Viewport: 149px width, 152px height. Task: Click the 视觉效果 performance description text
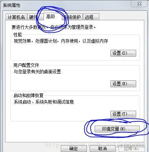point(61,41)
